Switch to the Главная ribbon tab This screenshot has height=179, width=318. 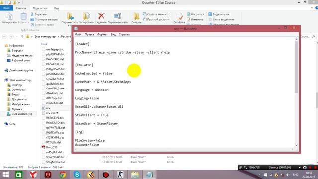[x=21, y=8]
